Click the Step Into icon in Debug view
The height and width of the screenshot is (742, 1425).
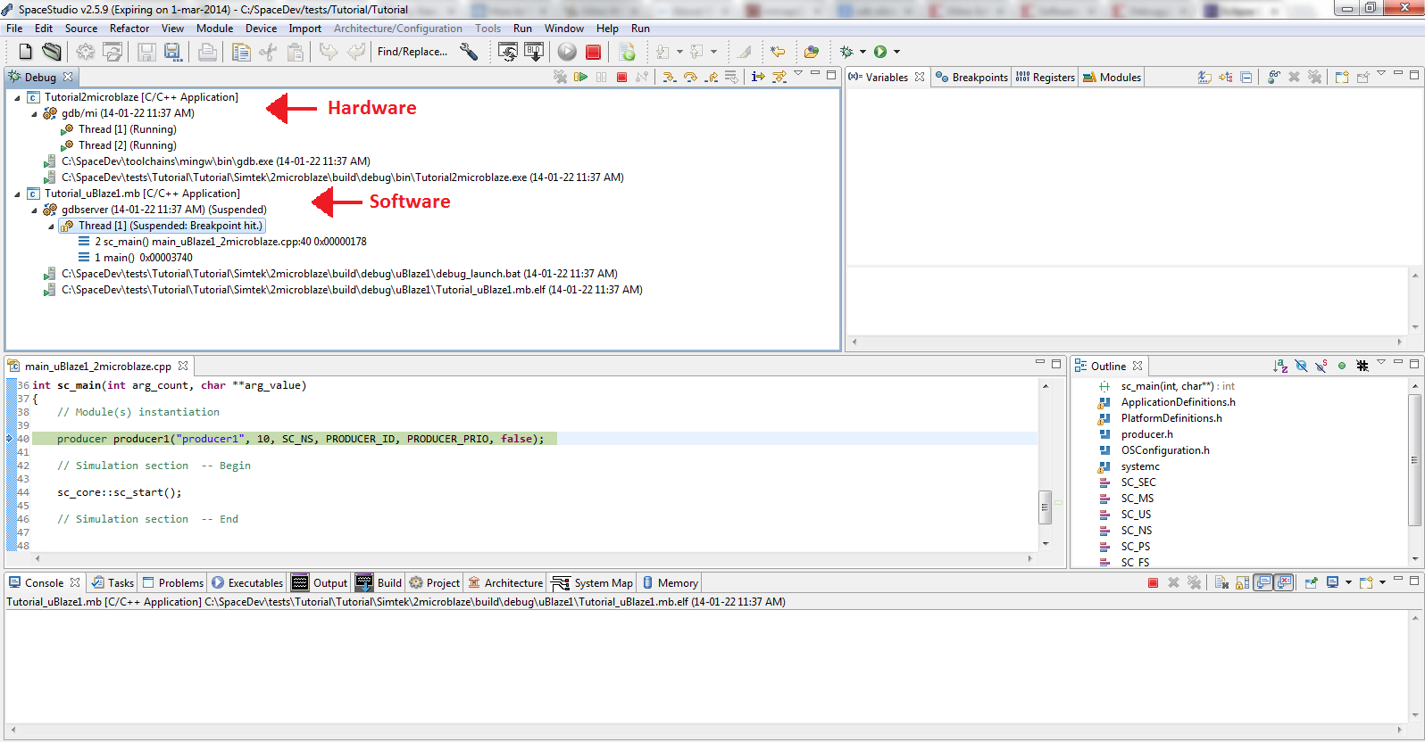[669, 77]
